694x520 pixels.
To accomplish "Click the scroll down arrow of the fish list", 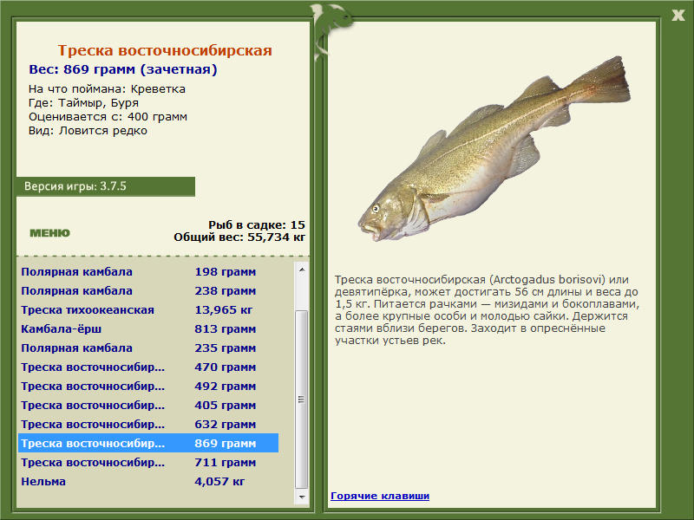I will (302, 498).
